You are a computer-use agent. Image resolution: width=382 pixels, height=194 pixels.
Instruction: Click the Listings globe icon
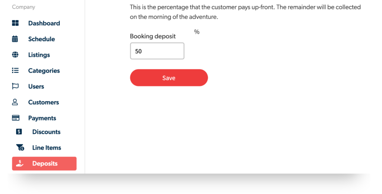click(15, 54)
